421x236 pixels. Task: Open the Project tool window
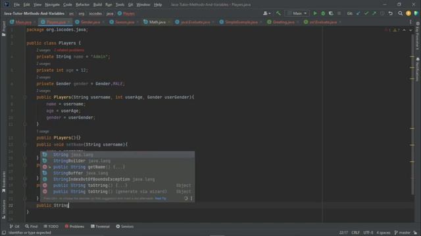pos(3,28)
